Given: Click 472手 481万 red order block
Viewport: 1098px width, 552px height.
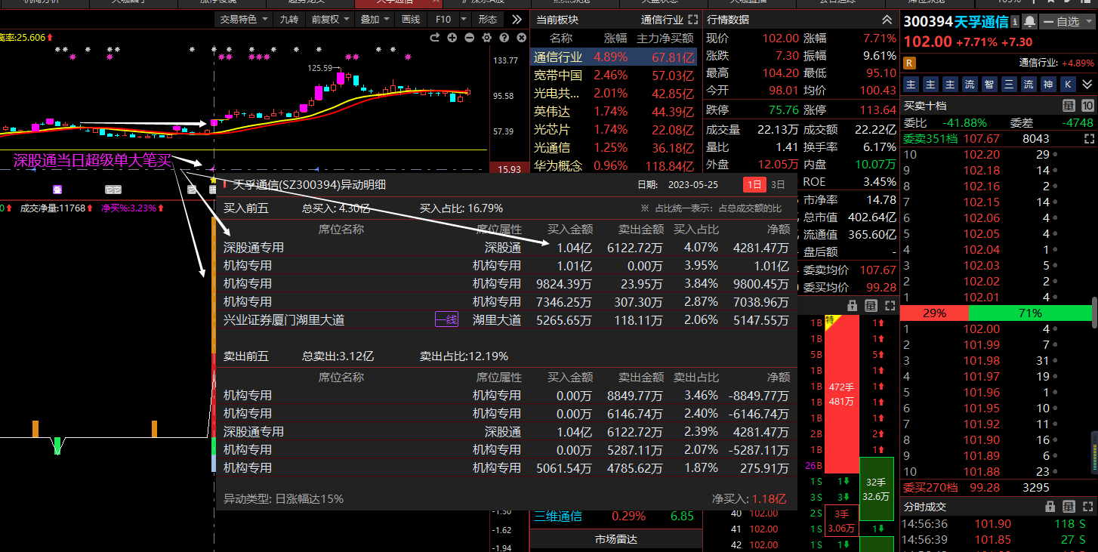Looking at the screenshot, I should pos(841,393).
